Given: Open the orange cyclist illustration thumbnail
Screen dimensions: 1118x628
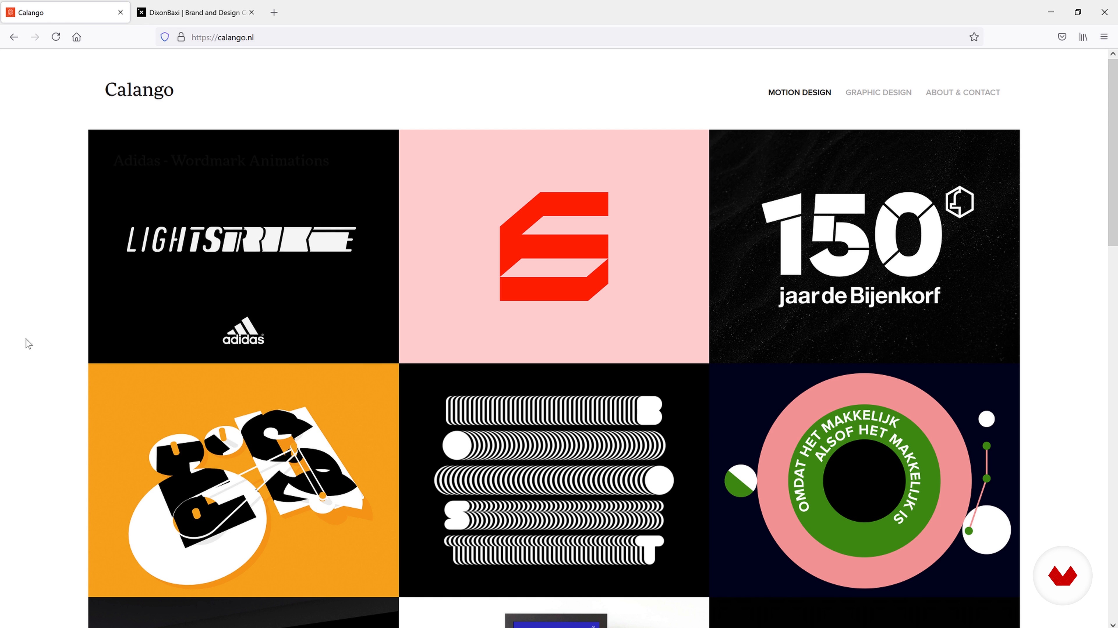Looking at the screenshot, I should tap(243, 480).
